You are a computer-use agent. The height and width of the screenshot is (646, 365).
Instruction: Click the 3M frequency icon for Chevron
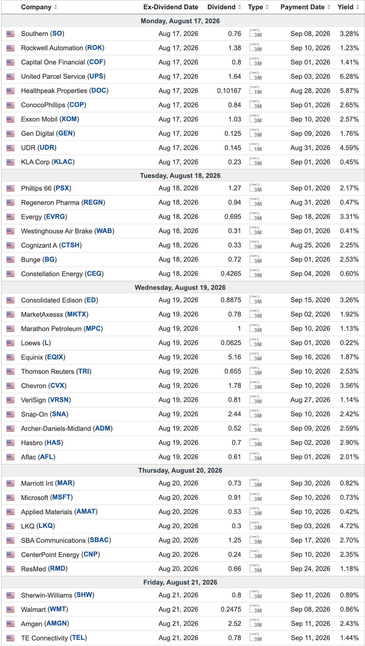click(256, 385)
